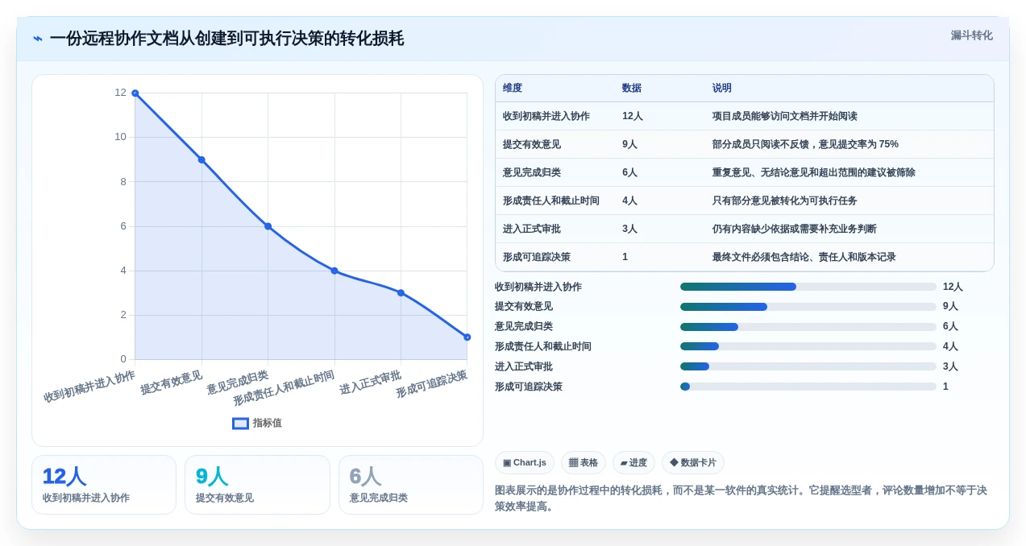The image size is (1026, 546).
Task: Click the lightning icon beside the title
Action: click(x=38, y=39)
